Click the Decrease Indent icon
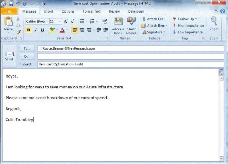Image resolution: width=228 pixels, height=164 pixels. pyautogui.click(x=99, y=30)
